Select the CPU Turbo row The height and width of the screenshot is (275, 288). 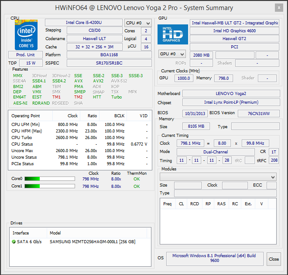(80, 137)
